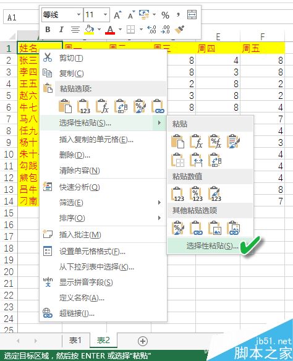Viewport: 293px width, 361px height.
Task: Choose 清除内容(N) menu item
Action: click(103, 171)
